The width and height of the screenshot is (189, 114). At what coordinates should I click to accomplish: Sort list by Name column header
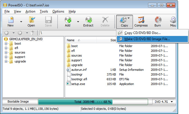click(71, 40)
